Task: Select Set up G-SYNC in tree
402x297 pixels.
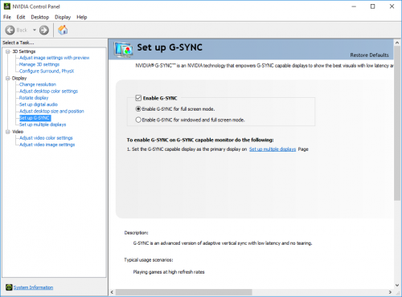Action: point(35,118)
